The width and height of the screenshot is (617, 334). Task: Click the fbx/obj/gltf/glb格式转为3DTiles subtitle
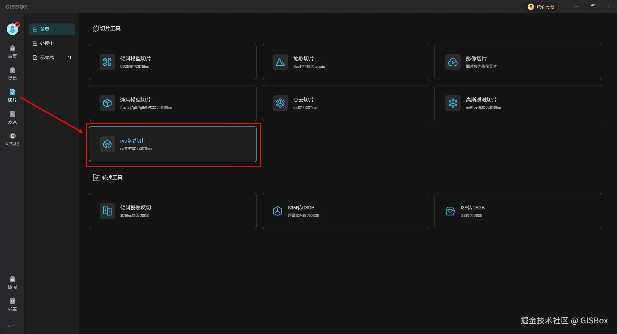click(146, 108)
